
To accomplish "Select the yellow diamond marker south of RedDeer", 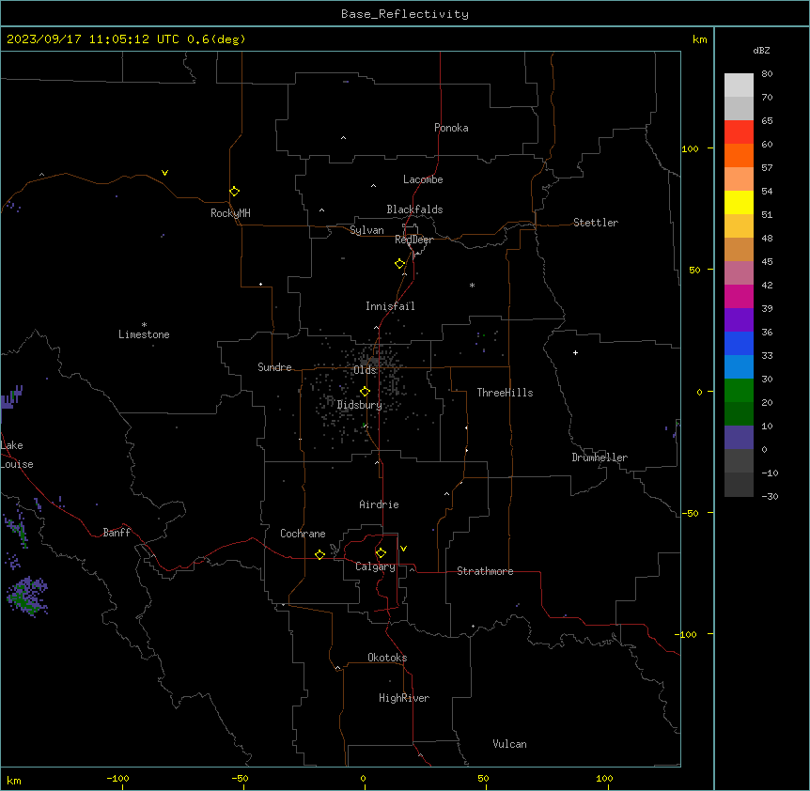I will point(399,264).
